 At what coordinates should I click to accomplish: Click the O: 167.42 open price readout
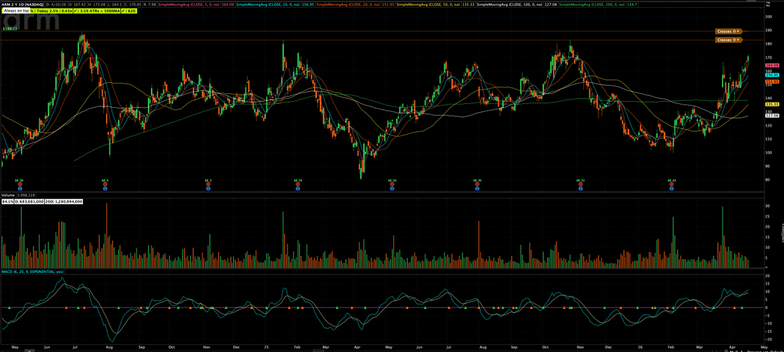[x=76, y=5]
